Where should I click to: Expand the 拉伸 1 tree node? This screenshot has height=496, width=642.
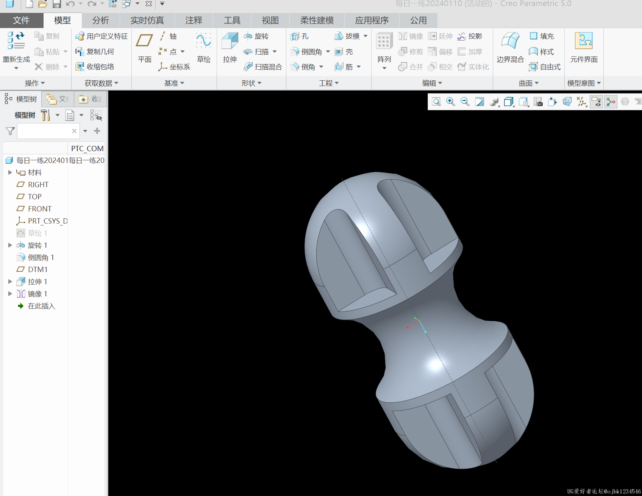coord(10,282)
